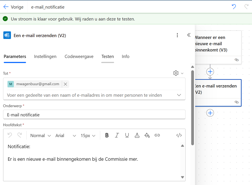Select the highlight (fill) tool in the editor
This screenshot has height=185, width=252.
[147, 135]
